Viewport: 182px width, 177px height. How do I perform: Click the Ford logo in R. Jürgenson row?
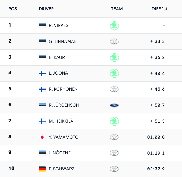click(x=114, y=105)
